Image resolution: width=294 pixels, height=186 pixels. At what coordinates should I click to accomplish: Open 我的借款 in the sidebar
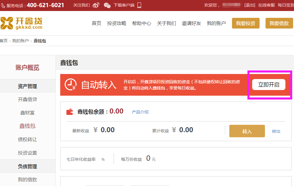point(27,180)
